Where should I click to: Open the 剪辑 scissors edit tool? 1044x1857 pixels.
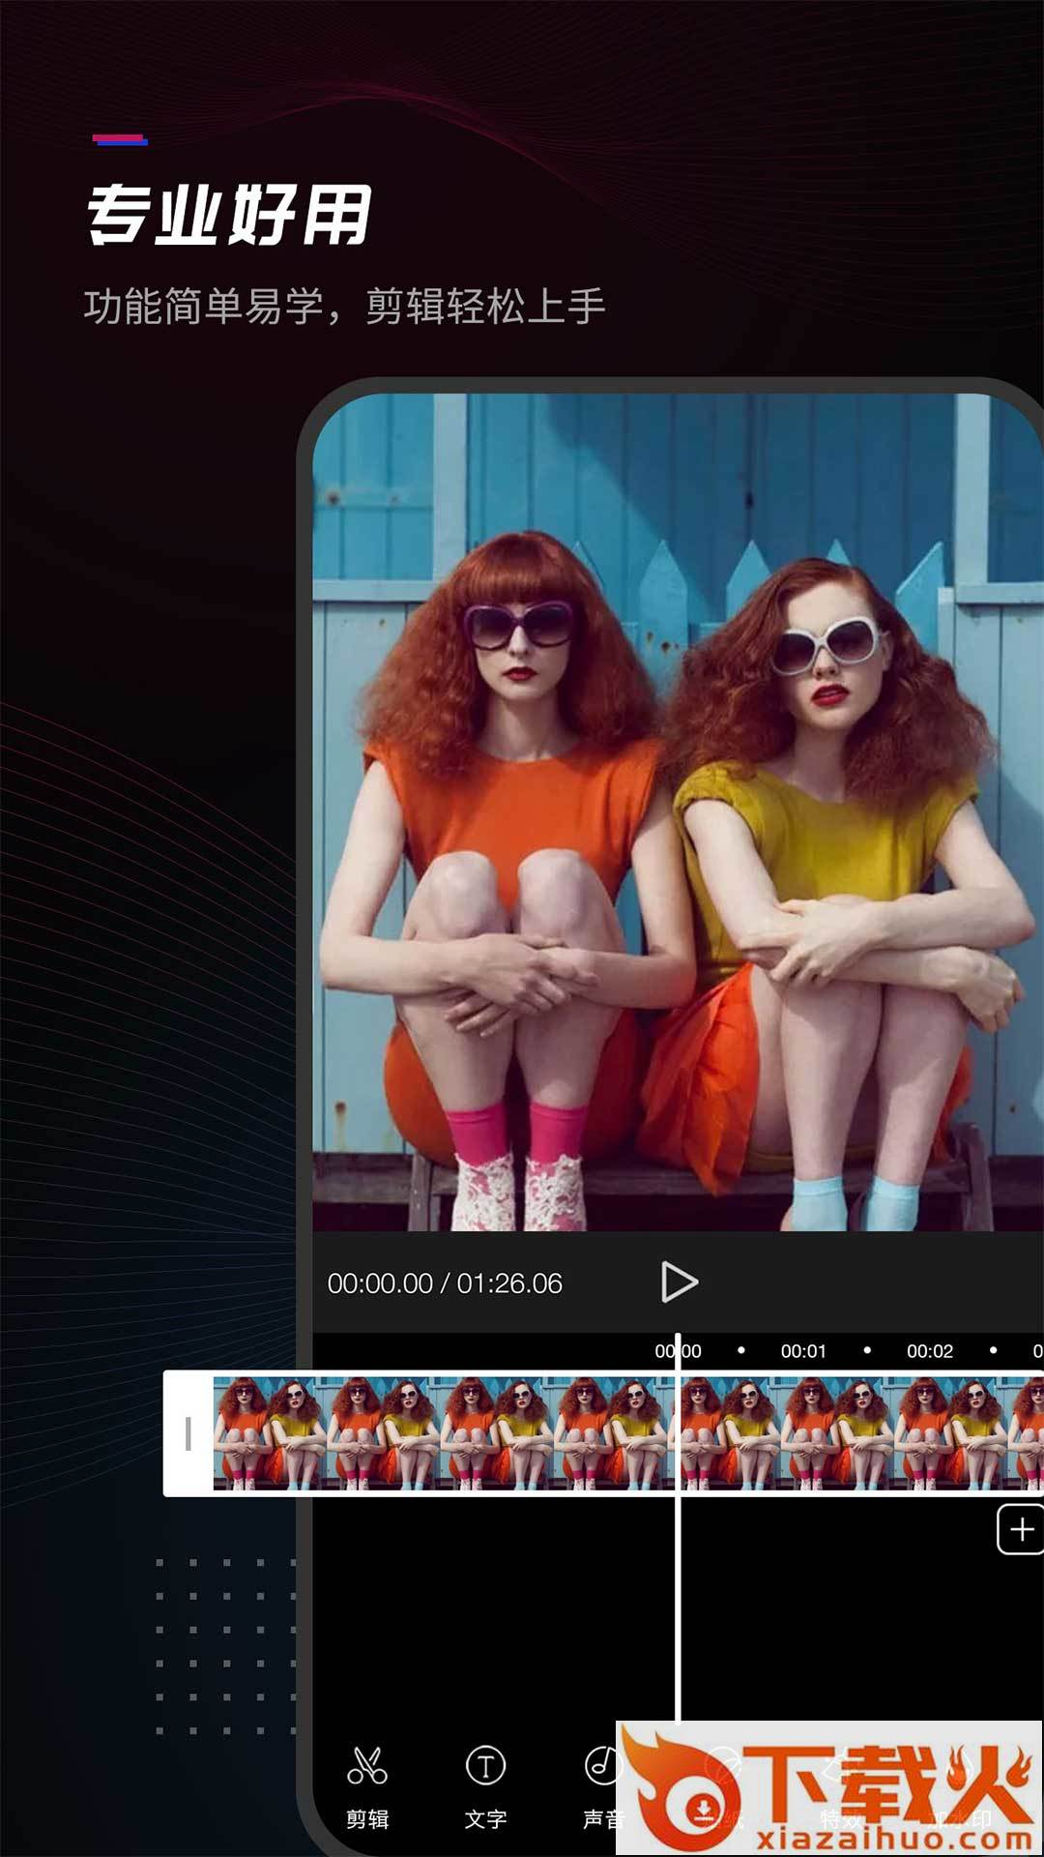tap(367, 1785)
